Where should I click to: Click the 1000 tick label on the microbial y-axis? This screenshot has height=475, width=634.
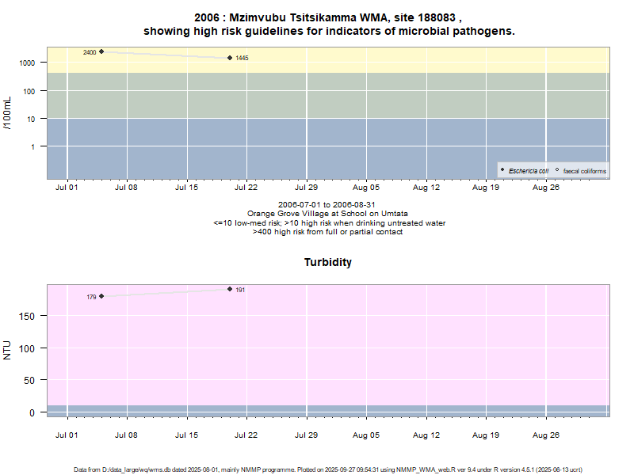pyautogui.click(x=31, y=63)
